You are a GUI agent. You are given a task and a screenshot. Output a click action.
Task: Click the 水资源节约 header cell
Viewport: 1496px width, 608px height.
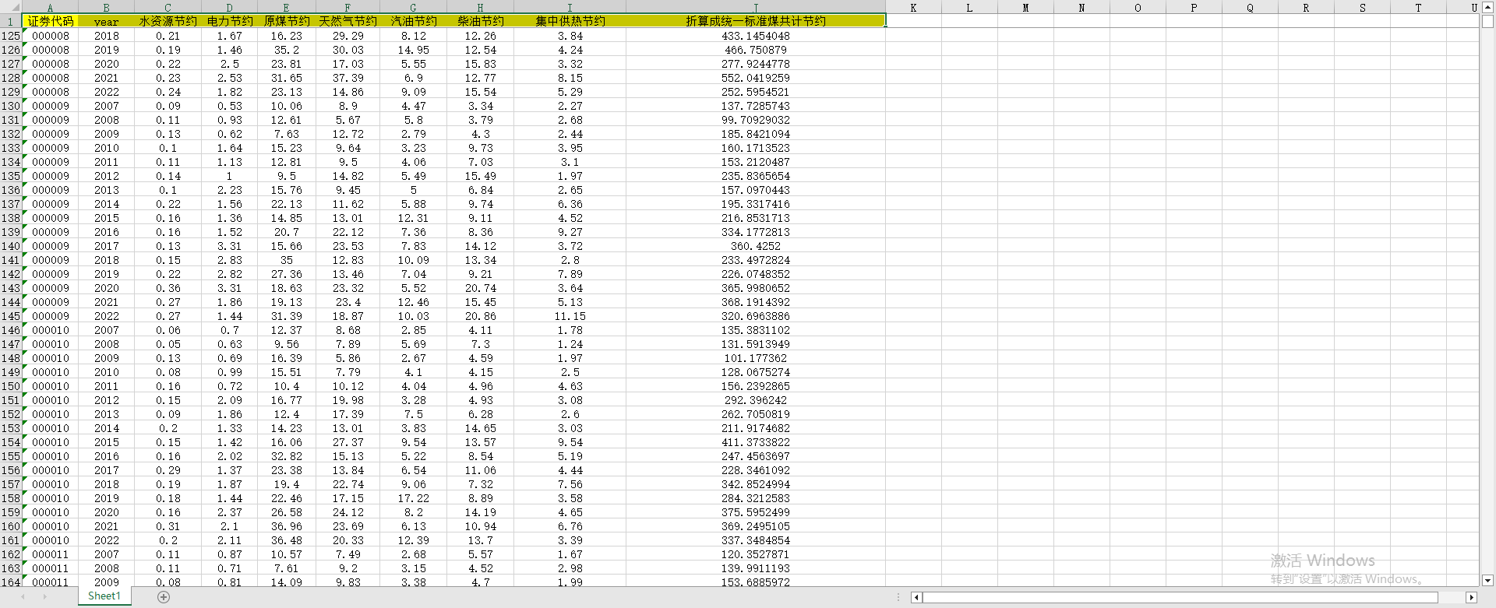(168, 21)
